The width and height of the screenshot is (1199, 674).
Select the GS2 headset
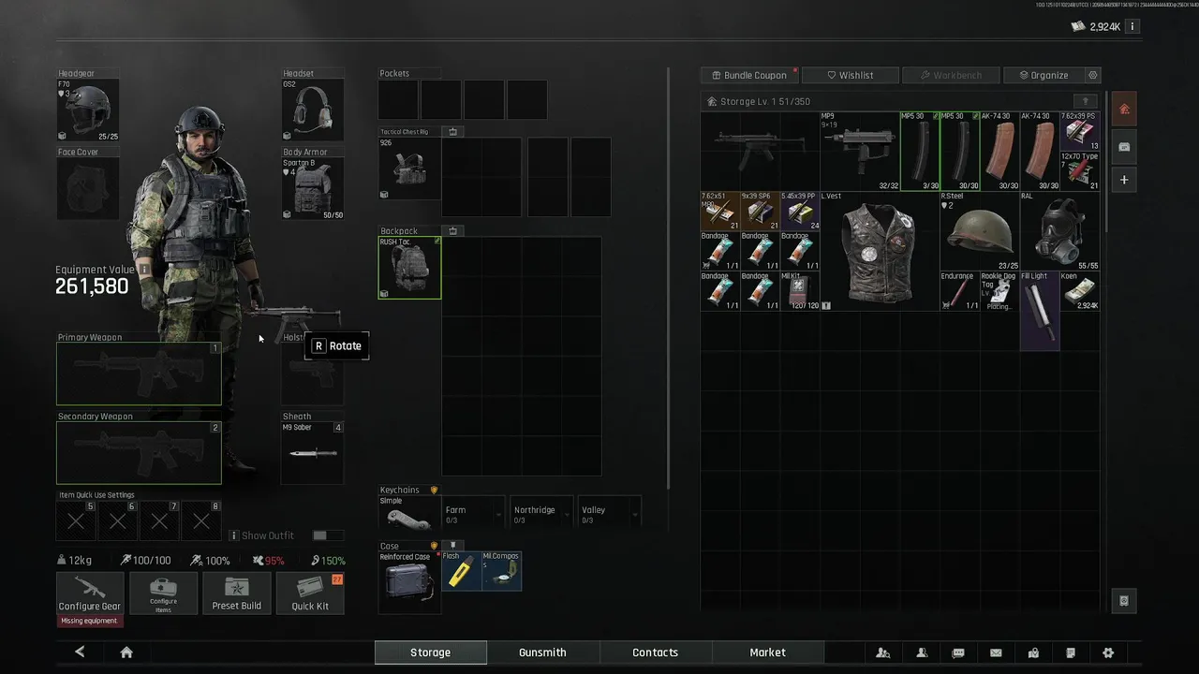click(x=313, y=110)
